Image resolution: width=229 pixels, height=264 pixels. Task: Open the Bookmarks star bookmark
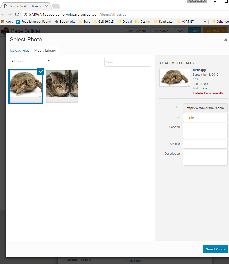pos(65,22)
